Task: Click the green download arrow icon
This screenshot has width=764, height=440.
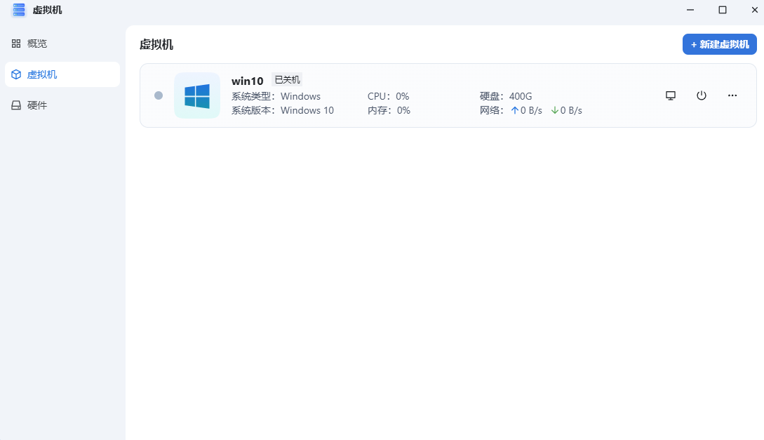Action: click(554, 110)
